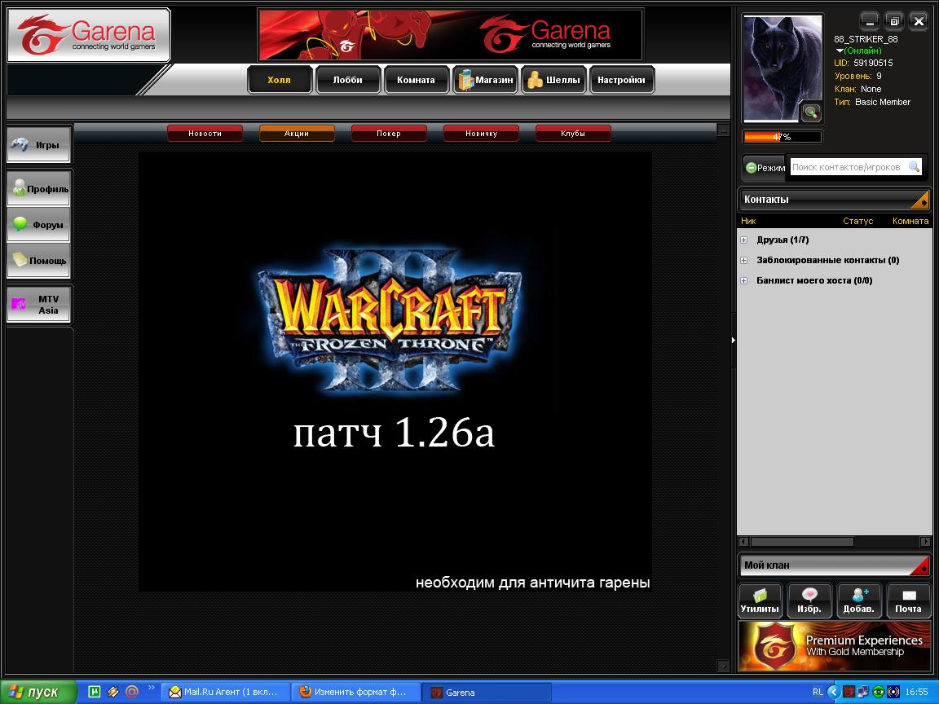The image size is (939, 704).
Task: Click the content area scroll-up arrow
Action: click(x=724, y=130)
